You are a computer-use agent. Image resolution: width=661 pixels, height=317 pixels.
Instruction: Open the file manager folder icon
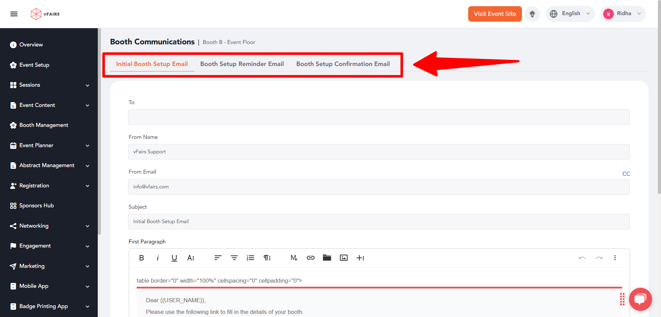327,257
